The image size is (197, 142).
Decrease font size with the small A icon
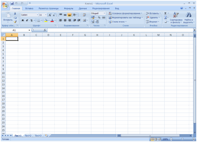(54, 15)
